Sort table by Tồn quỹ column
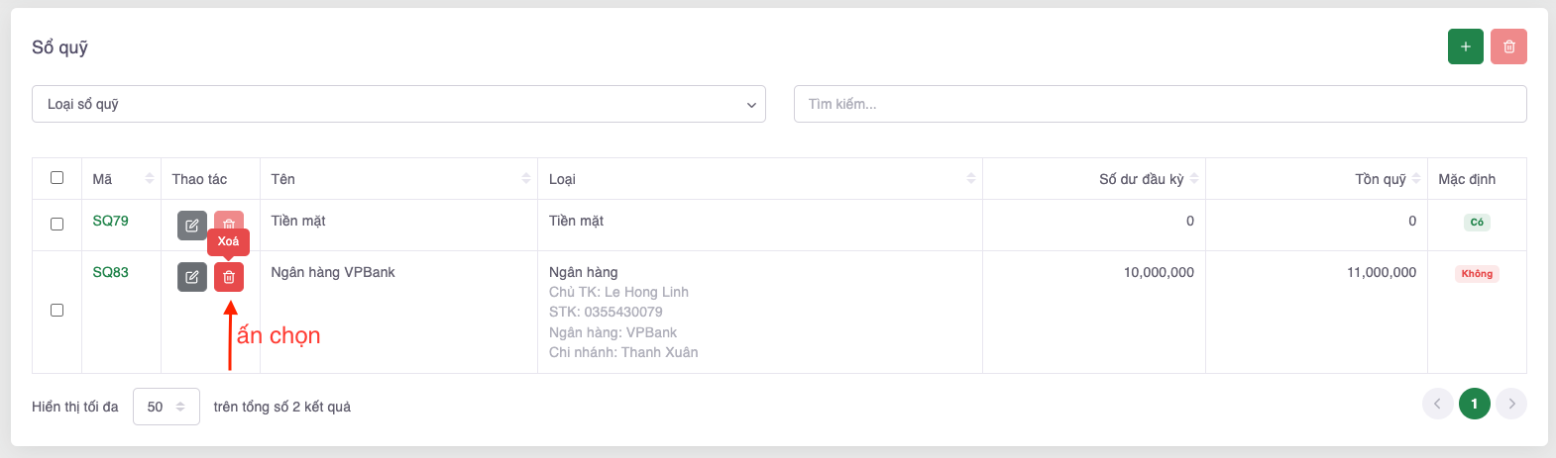1556x458 pixels. click(x=1416, y=179)
